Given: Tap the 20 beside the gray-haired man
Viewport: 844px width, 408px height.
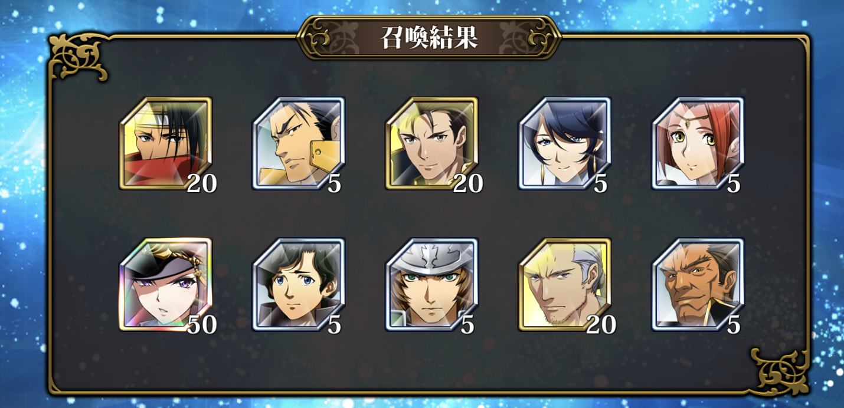Looking at the screenshot, I should point(601,324).
